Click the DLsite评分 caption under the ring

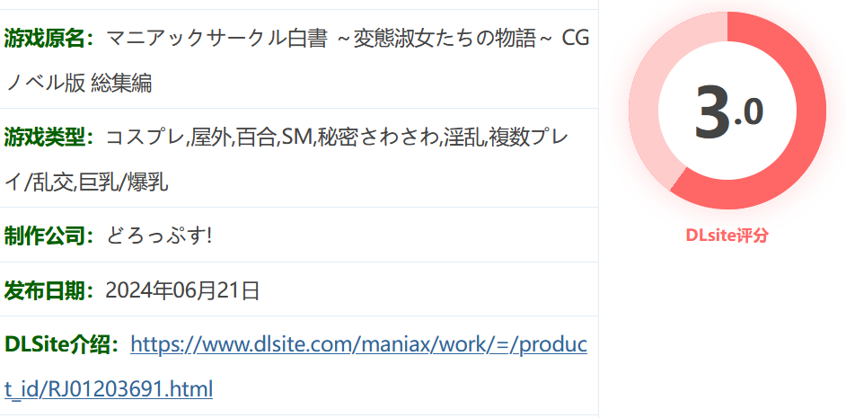coord(727,236)
